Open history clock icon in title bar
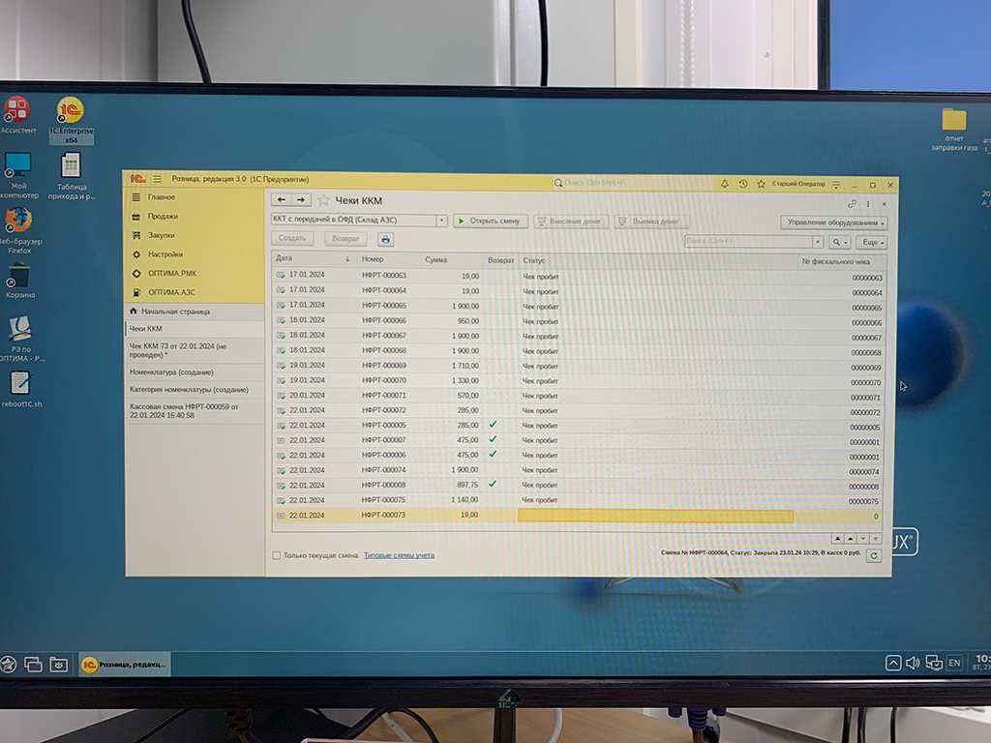 click(x=742, y=184)
